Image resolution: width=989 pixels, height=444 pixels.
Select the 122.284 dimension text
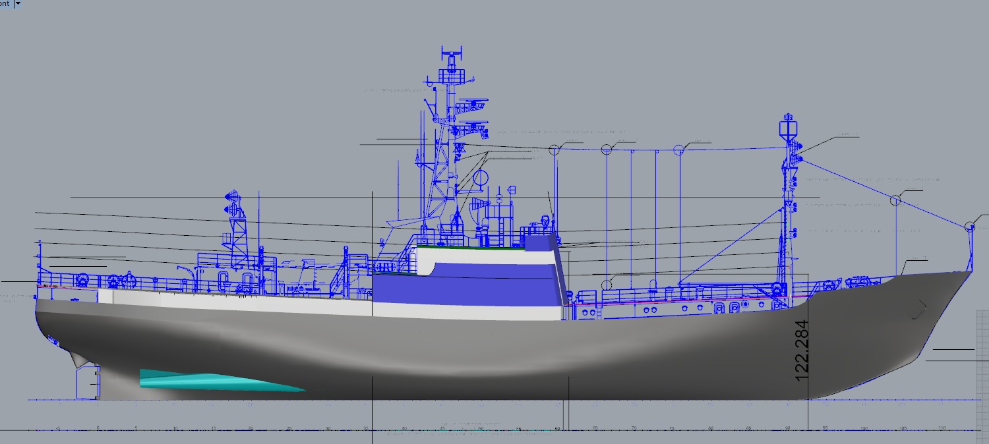point(802,350)
